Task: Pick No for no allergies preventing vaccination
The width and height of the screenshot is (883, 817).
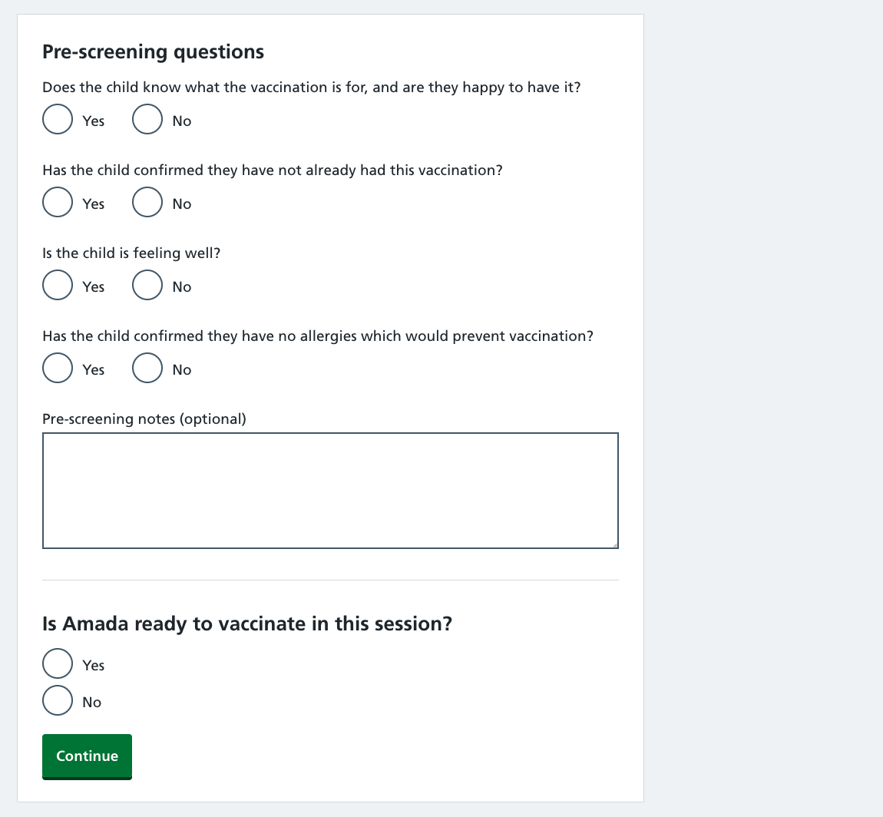Action: tap(147, 368)
